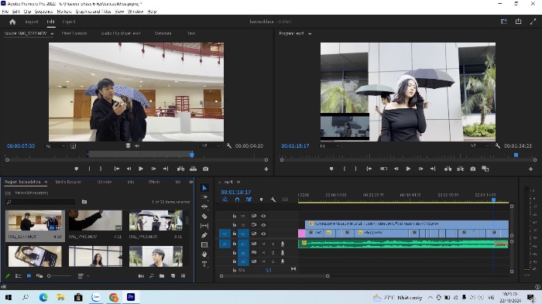Open the Home screen icon

point(12,22)
